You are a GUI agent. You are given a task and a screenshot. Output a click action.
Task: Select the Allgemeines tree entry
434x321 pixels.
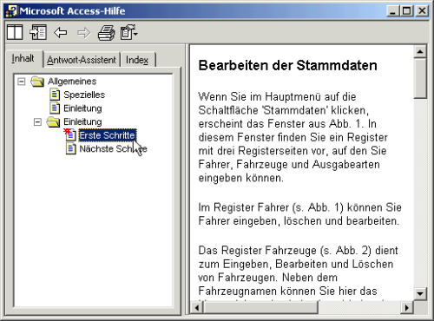72,82
